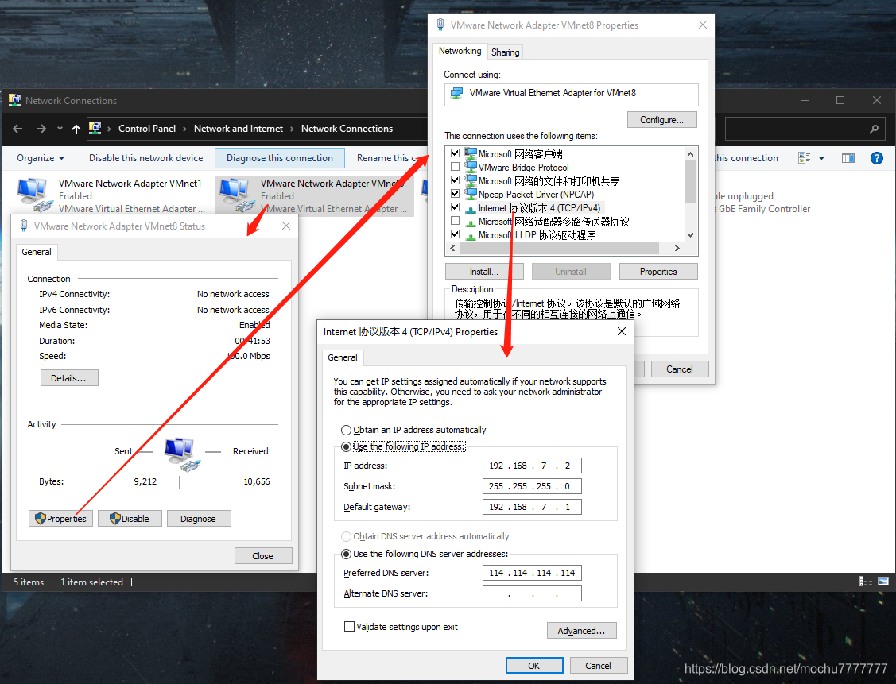Go forward in Network Connections window

coord(41,129)
